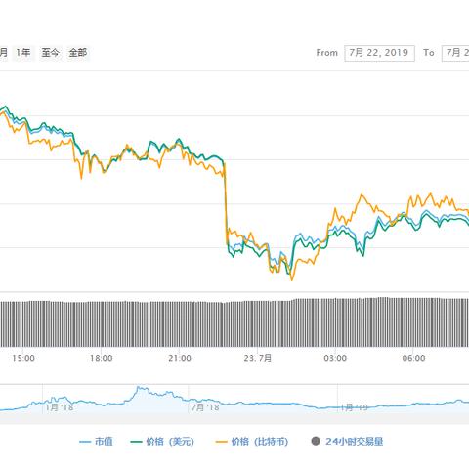Click the volume bars near 21:00

click(180, 324)
